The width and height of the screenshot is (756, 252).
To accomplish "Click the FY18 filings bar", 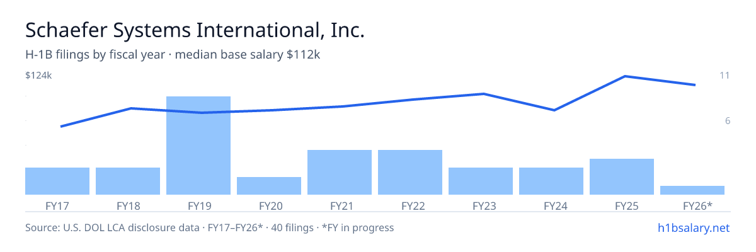I will point(128,181).
